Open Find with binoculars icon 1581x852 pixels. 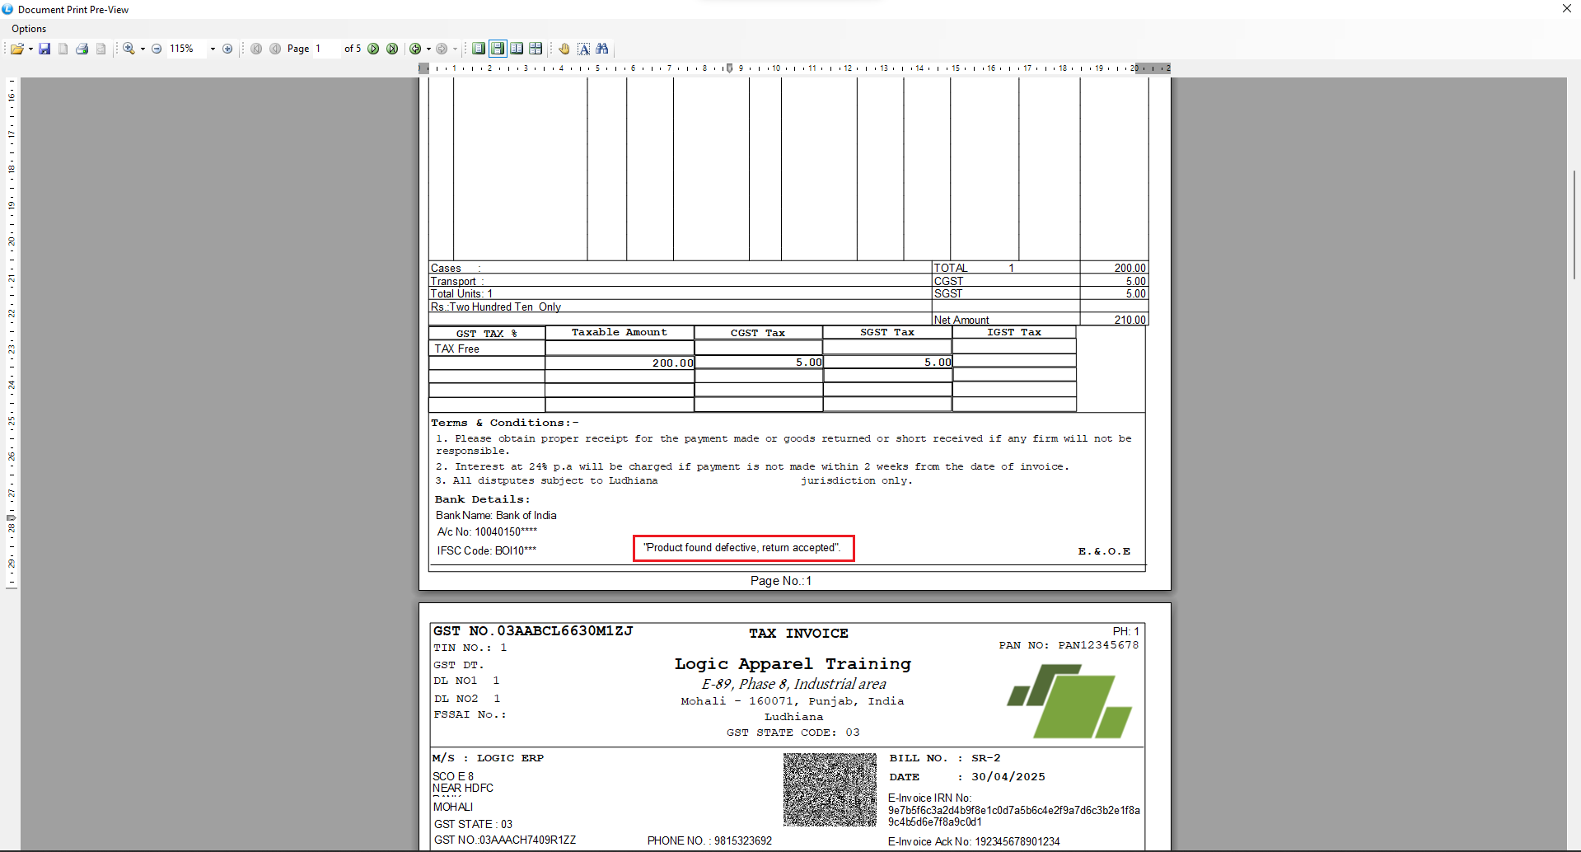tap(602, 49)
